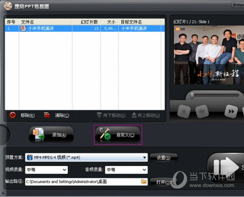Select the 小米手机演讲 file name cell
Viewport: 244px width, 197px height.
tap(46, 28)
